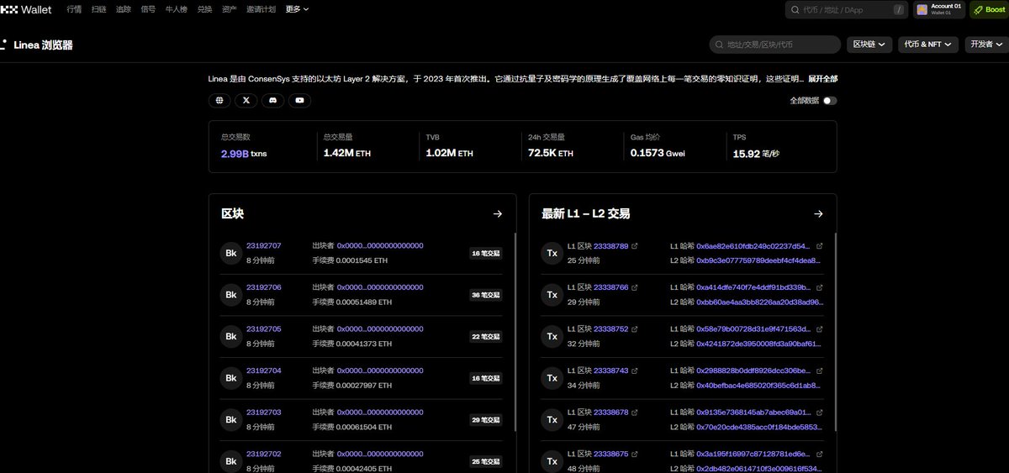The width and height of the screenshot is (1009, 473).
Task: Open block 23192702 link
Action: [263, 454]
